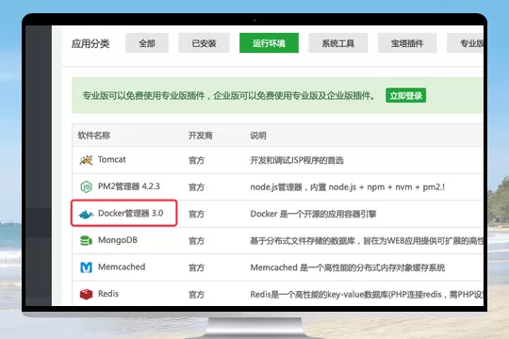Click the 立即登录 button
Image resolution: width=509 pixels, height=339 pixels.
[x=405, y=95]
